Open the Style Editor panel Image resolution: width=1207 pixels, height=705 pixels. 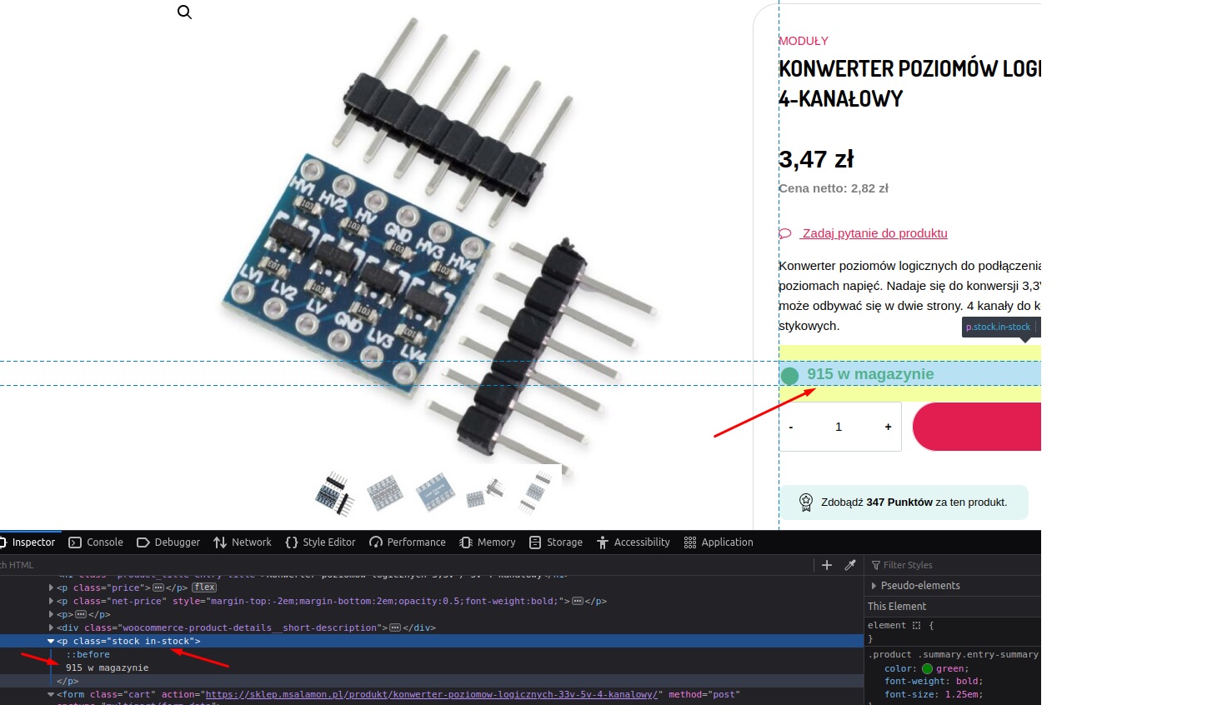point(320,542)
